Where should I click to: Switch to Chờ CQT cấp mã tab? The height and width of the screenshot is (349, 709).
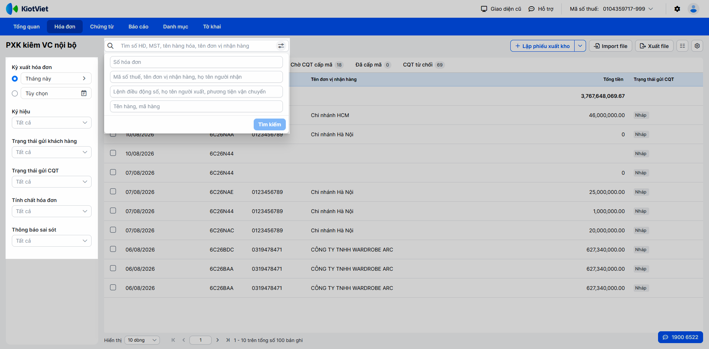pyautogui.click(x=316, y=65)
